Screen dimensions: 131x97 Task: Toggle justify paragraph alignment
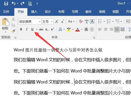pyautogui.click(x=117, y=29)
